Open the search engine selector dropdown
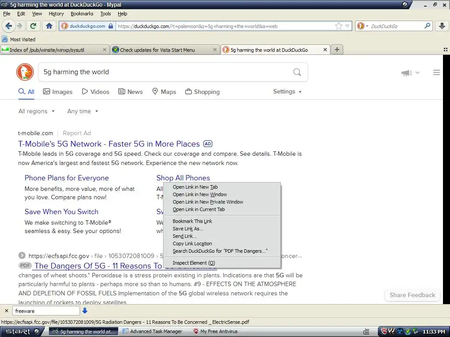The width and height of the screenshot is (450, 337). click(x=363, y=26)
